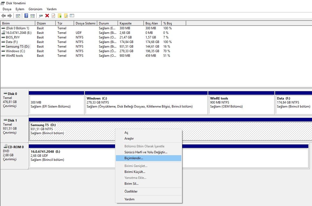Click the Properties checkmark page icon
Viewport: 312px width, 206px height.
53,16
